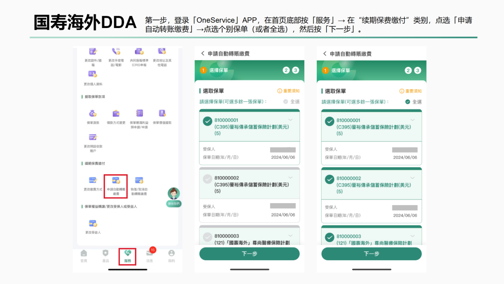Uncheck policy 810000001 on the right phone
The width and height of the screenshot is (504, 284).
coord(329,121)
